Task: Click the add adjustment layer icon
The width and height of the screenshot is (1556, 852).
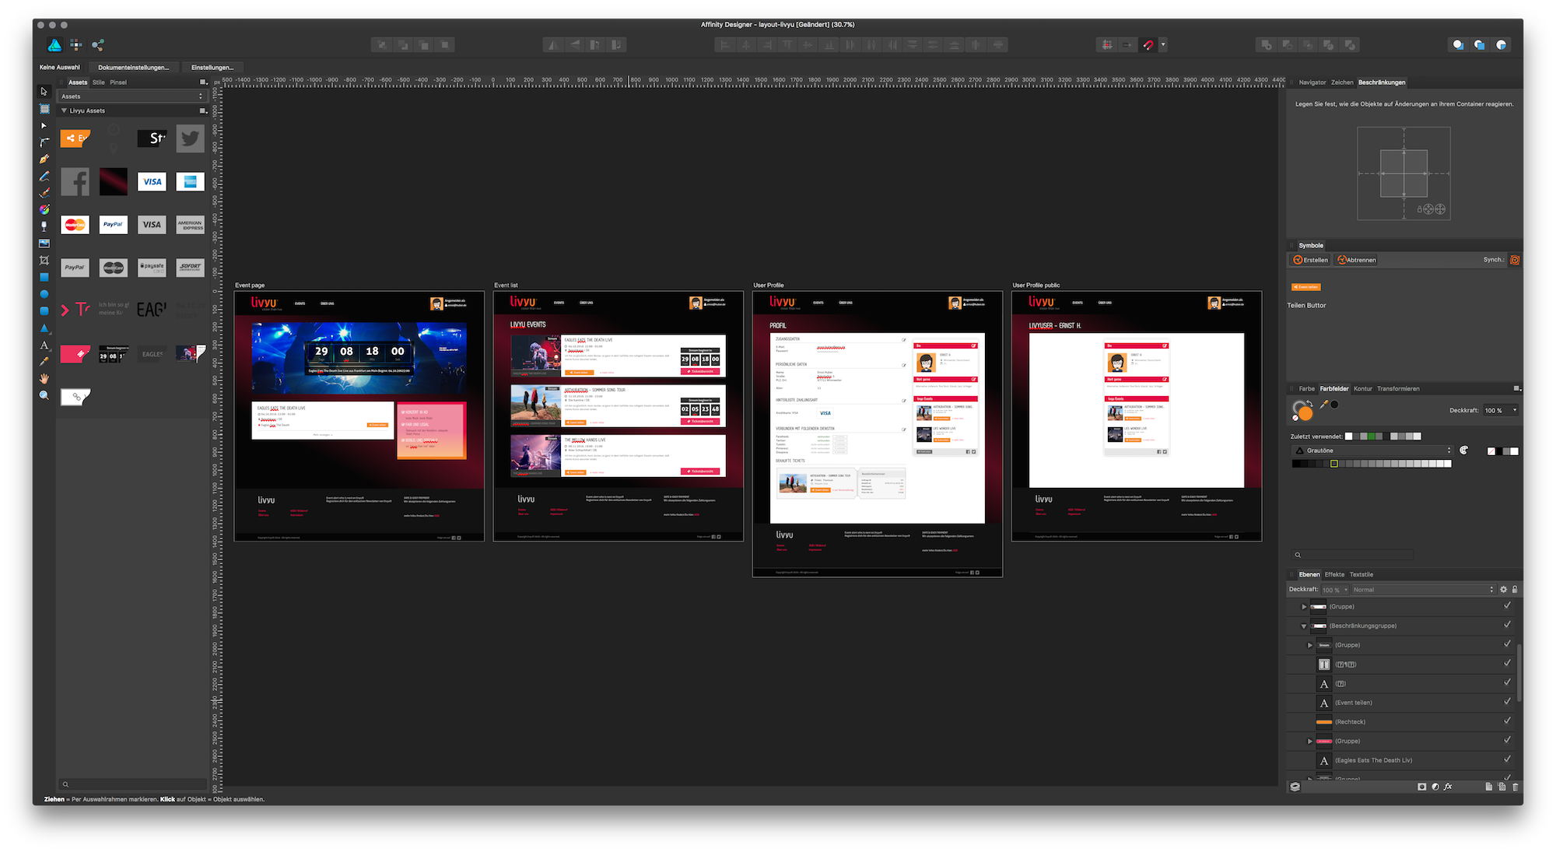Action: pos(1435,787)
